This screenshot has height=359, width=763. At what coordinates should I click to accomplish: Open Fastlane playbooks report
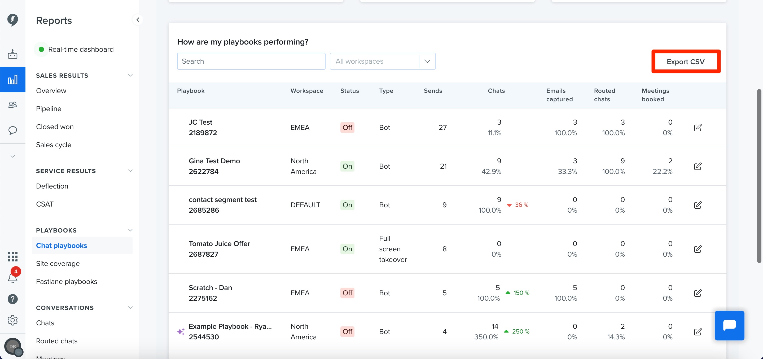[67, 282]
